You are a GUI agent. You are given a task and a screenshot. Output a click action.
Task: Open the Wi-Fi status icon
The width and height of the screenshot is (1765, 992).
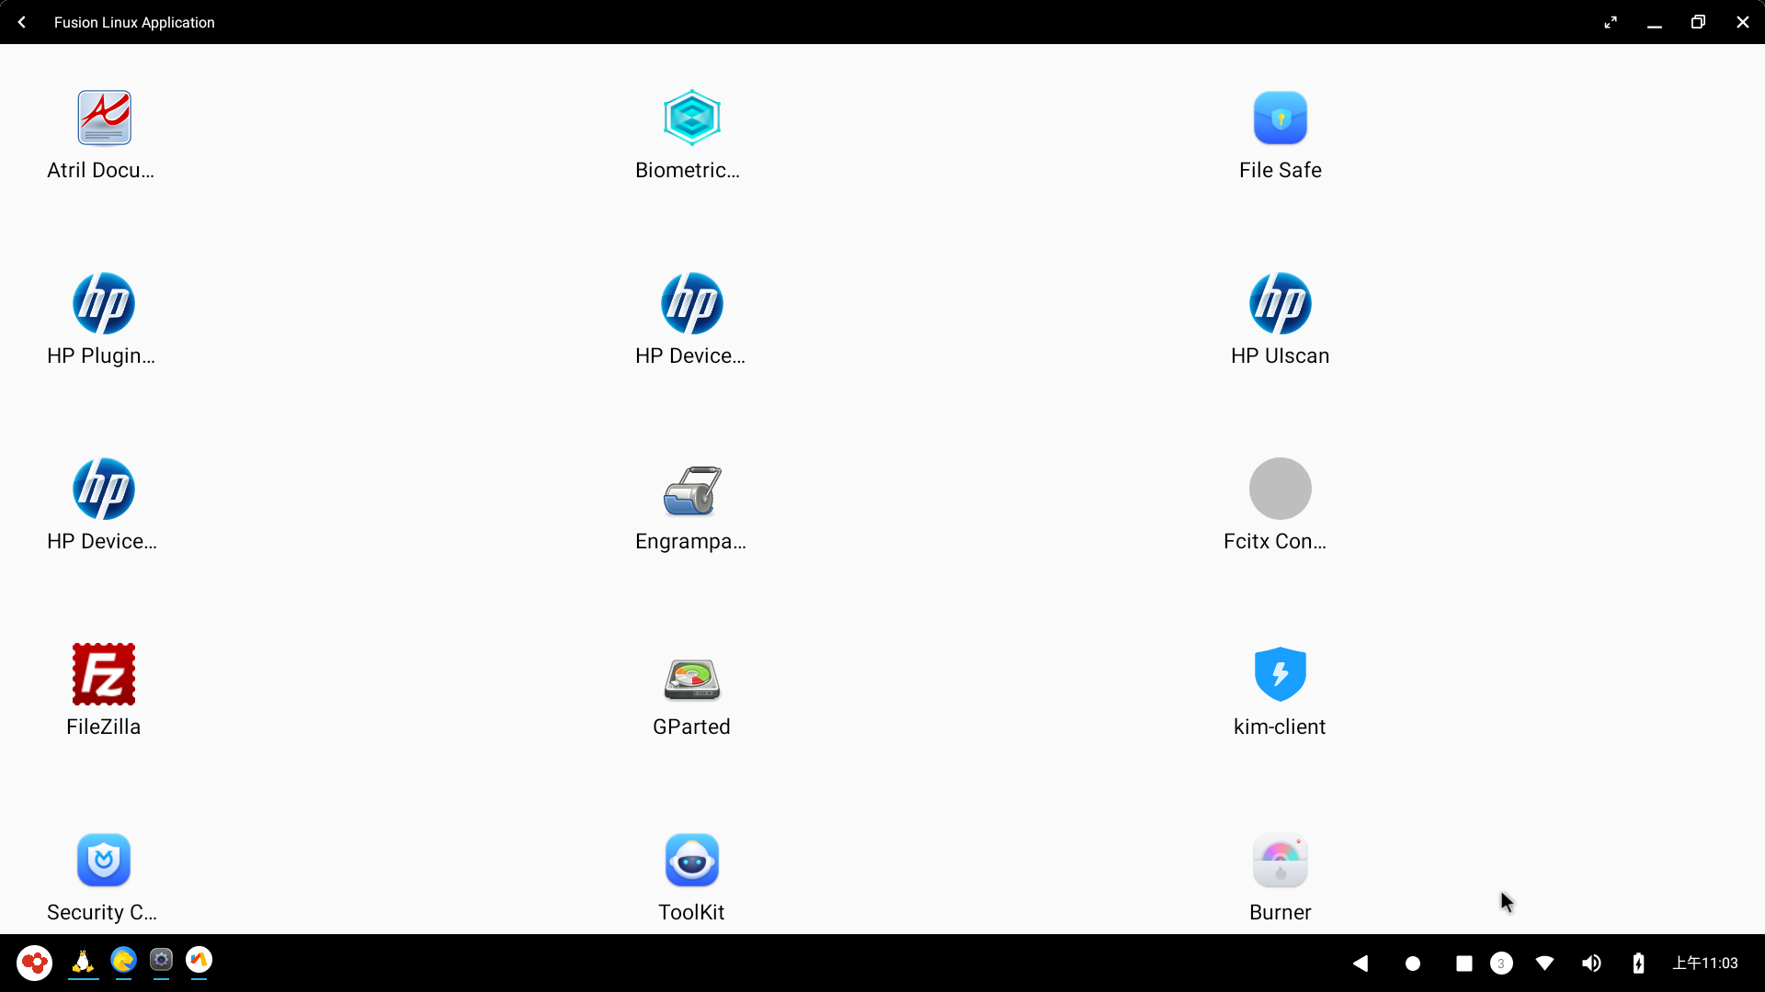[x=1545, y=963]
